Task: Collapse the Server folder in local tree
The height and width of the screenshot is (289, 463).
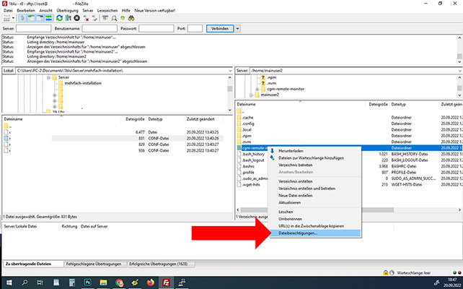Action: click(x=48, y=77)
